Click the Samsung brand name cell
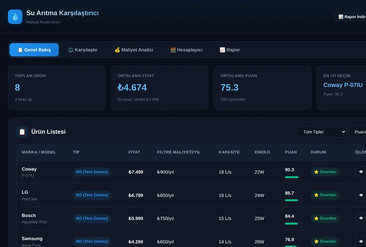Viewport: 366px width, 247px height. [32, 238]
